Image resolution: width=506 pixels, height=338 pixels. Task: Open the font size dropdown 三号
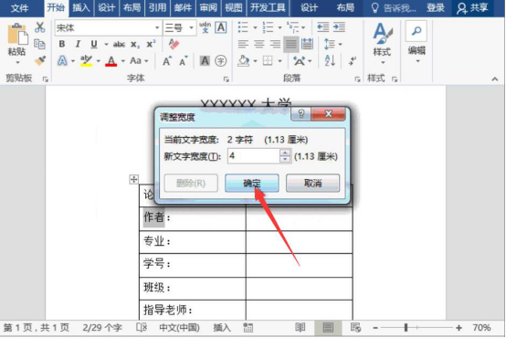pos(192,27)
